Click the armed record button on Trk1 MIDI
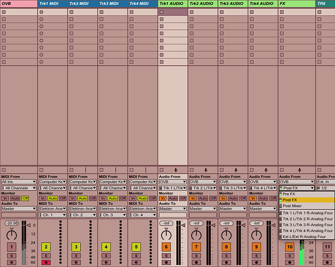 46,263
